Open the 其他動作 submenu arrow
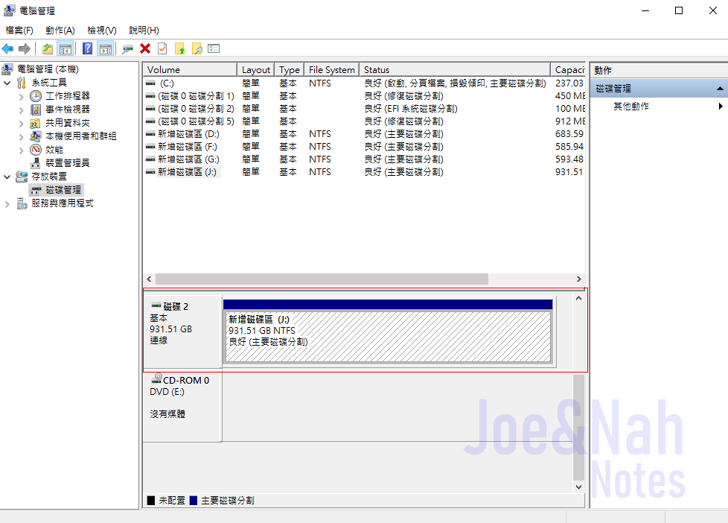The height and width of the screenshot is (523, 728). point(720,107)
